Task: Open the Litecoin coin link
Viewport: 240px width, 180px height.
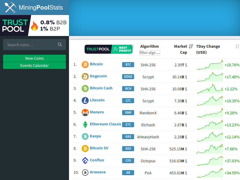Action: point(97,100)
